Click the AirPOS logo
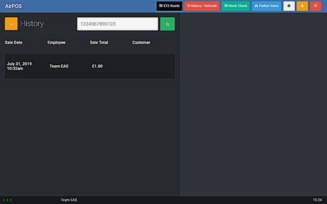327x204 pixels. [13, 6]
